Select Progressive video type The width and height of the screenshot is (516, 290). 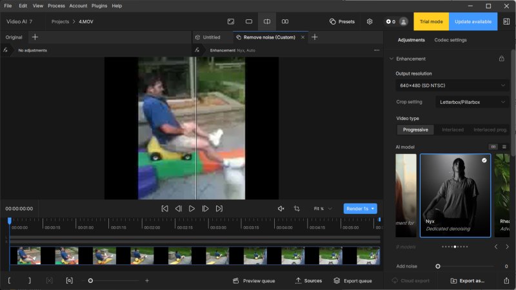click(x=415, y=130)
